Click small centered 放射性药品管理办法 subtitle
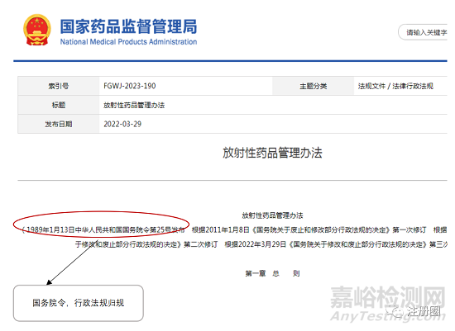 point(272,215)
